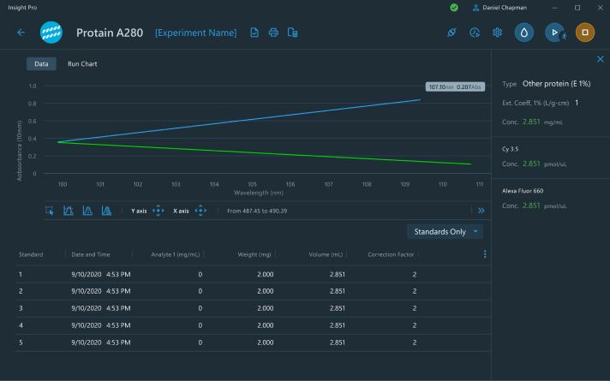610x381 pixels.
Task: Select the zoom selection tool below chart
Action: click(x=50, y=211)
